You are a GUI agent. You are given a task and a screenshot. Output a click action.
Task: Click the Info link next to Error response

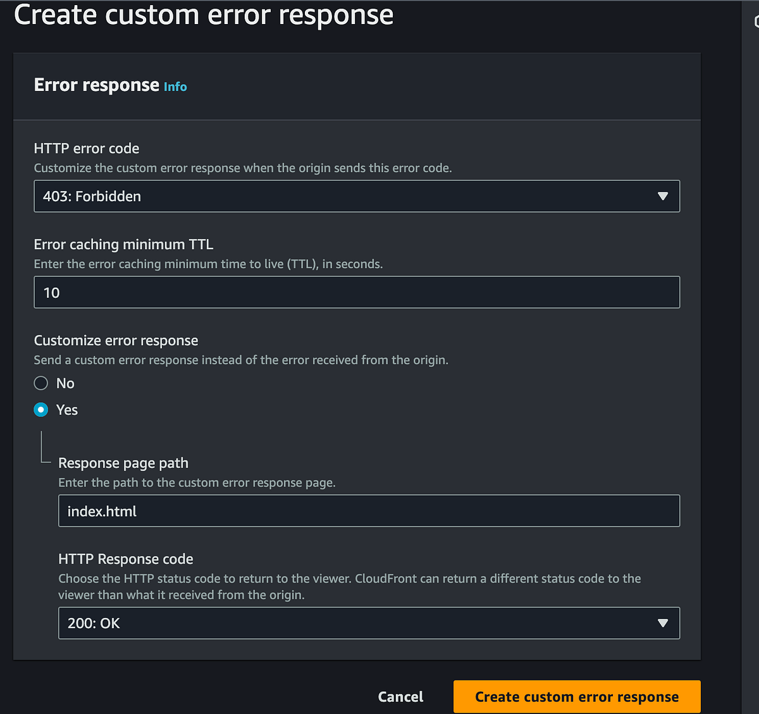point(175,87)
